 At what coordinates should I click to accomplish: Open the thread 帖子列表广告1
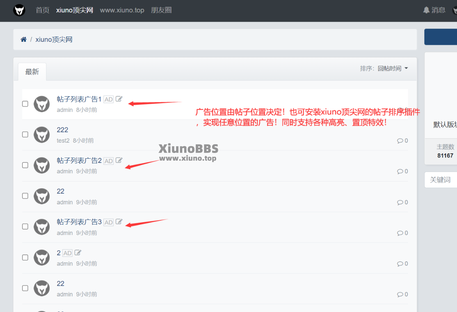pos(79,99)
